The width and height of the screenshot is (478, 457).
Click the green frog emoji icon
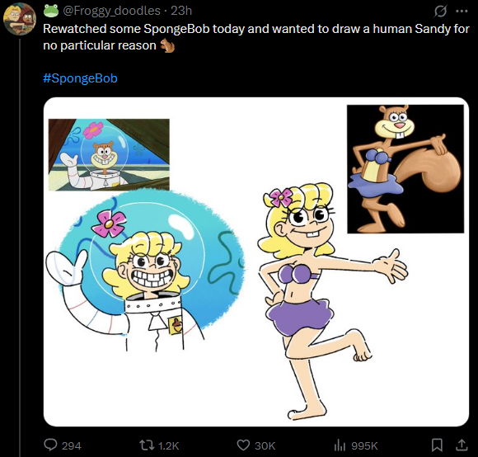click(x=51, y=11)
